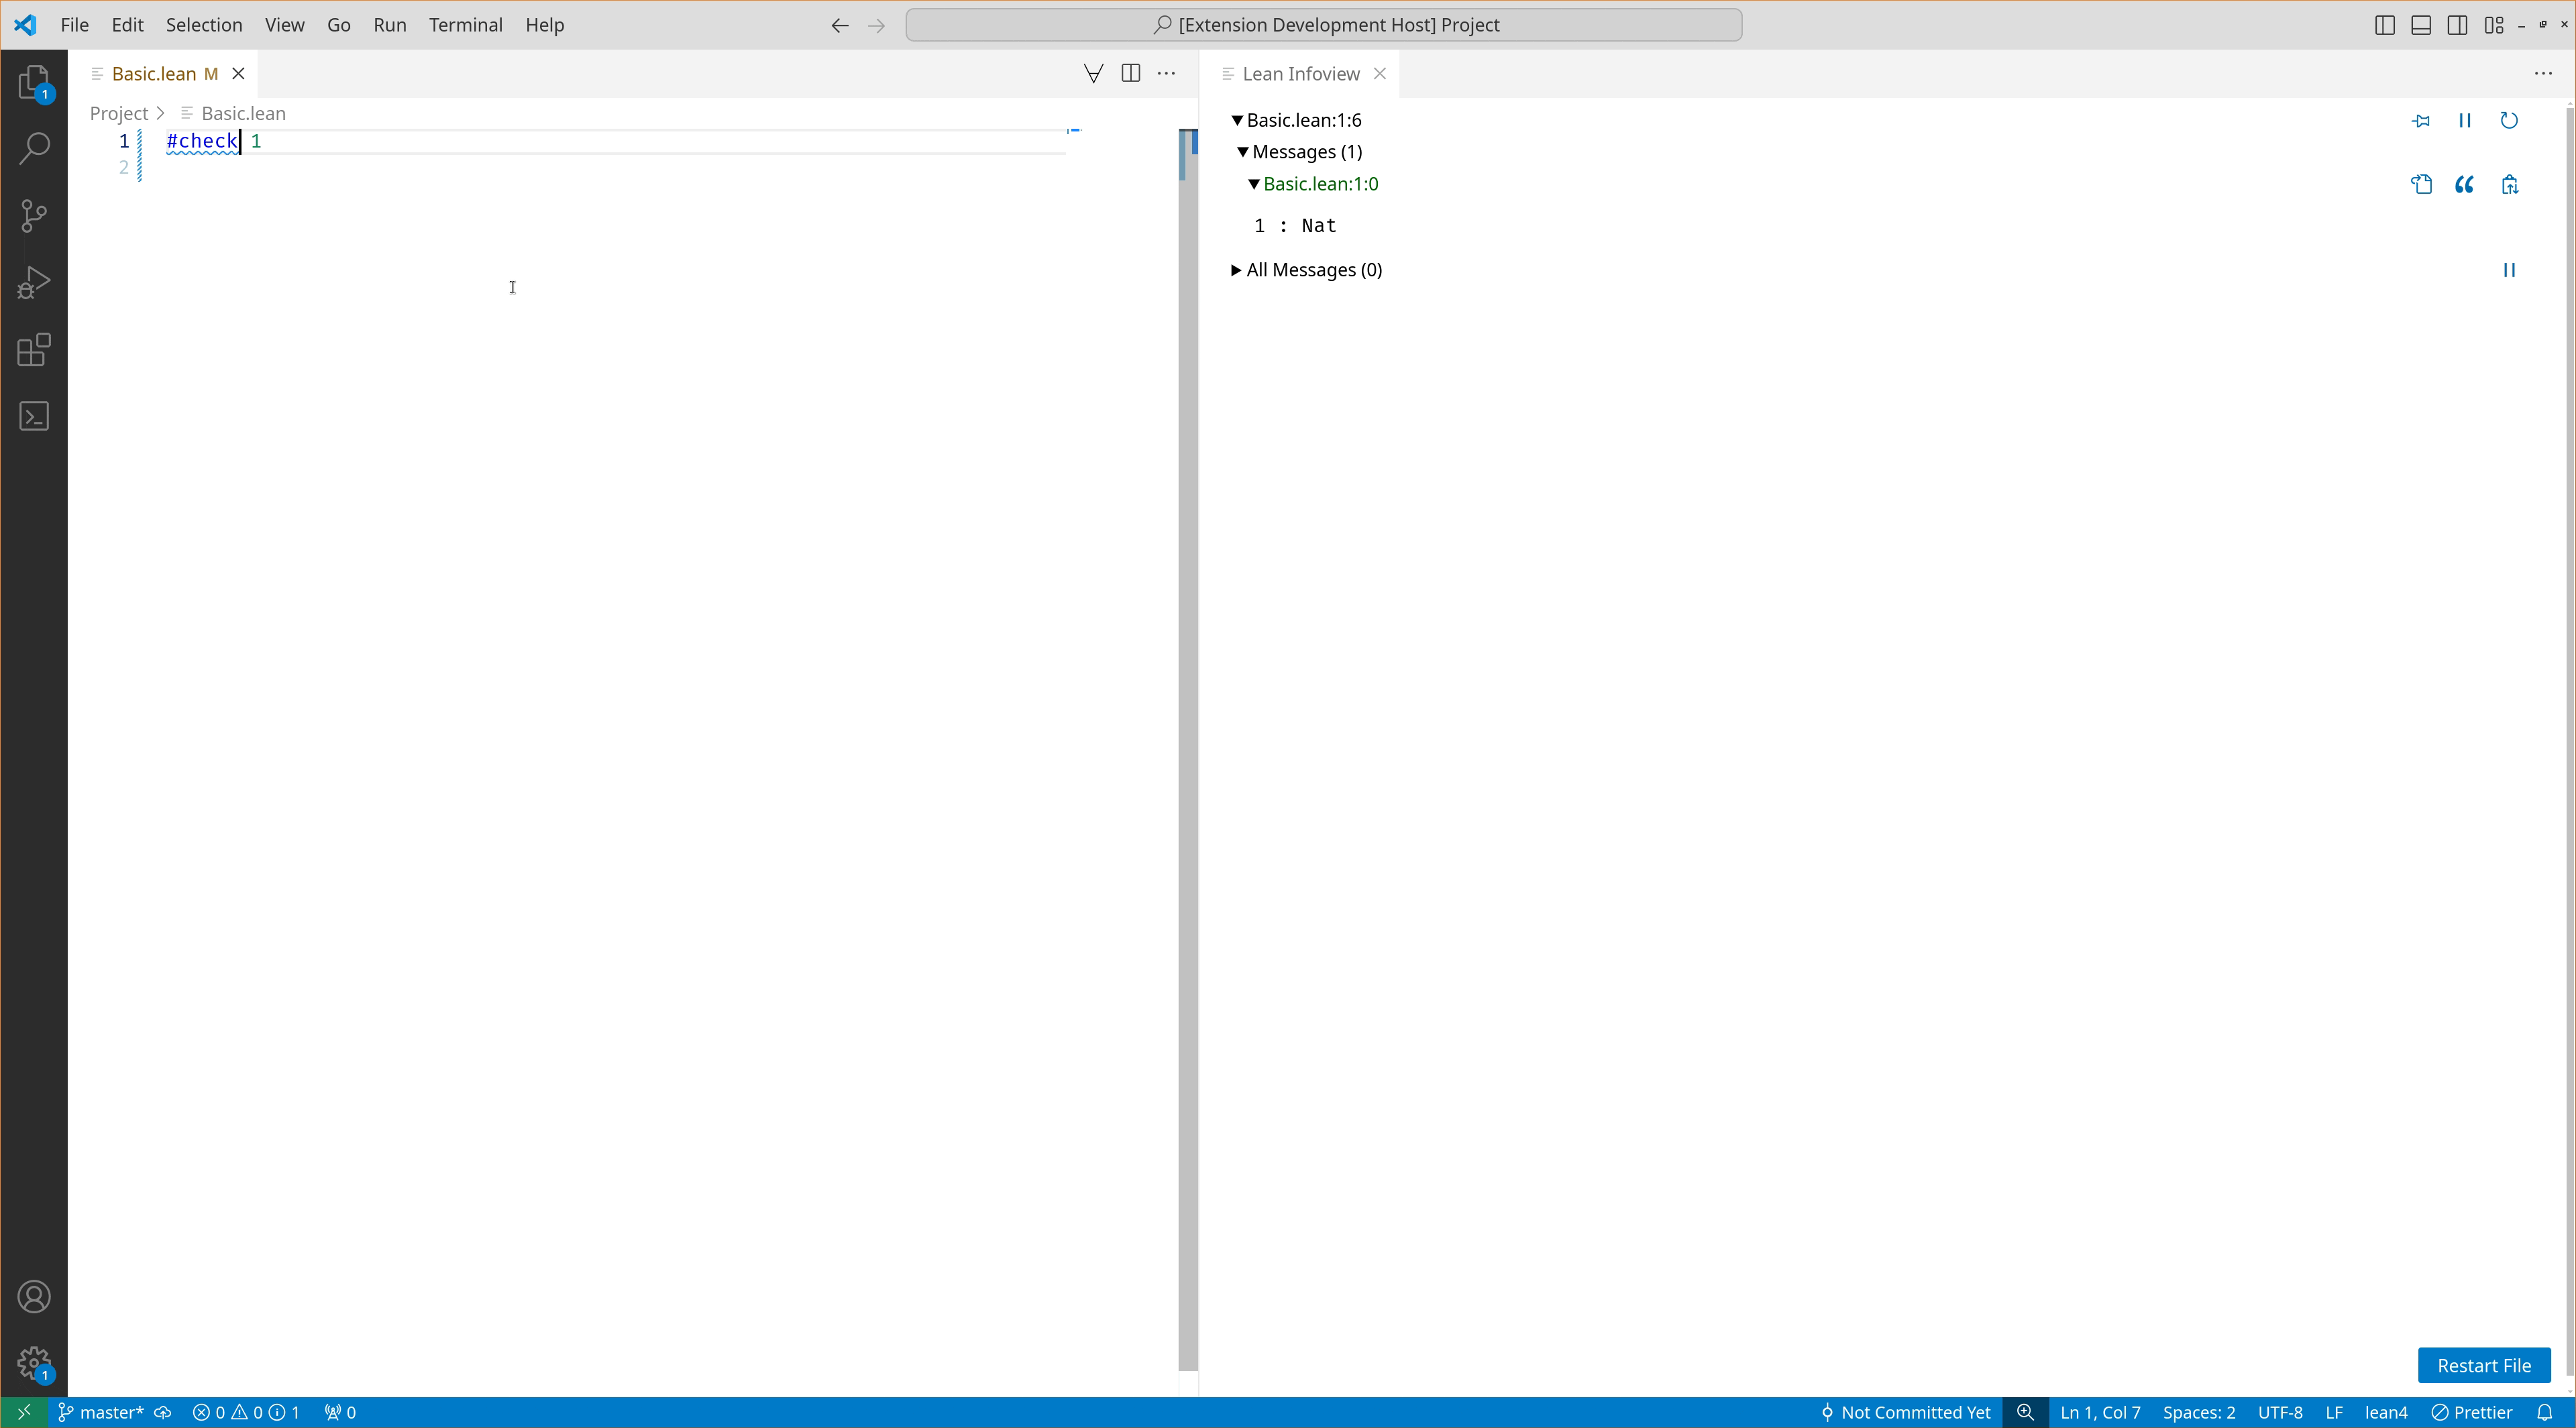Click the command center search box
Viewport: 2576px width, 1428px height.
click(x=1324, y=25)
